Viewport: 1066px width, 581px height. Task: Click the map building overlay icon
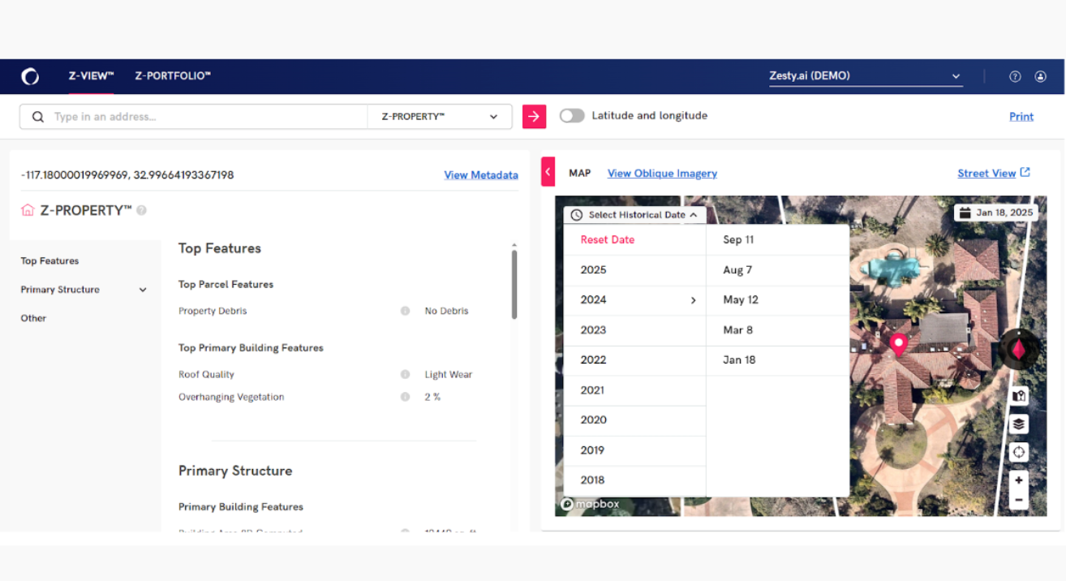1019,396
